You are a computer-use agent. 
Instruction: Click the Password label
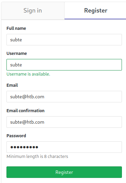[x=16, y=136]
